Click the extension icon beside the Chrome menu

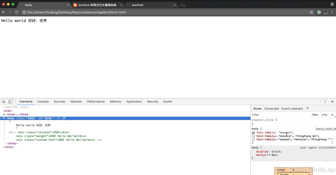(326, 12)
